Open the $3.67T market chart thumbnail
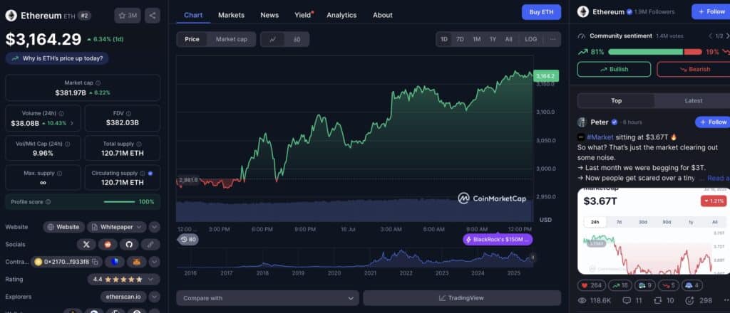 654,231
